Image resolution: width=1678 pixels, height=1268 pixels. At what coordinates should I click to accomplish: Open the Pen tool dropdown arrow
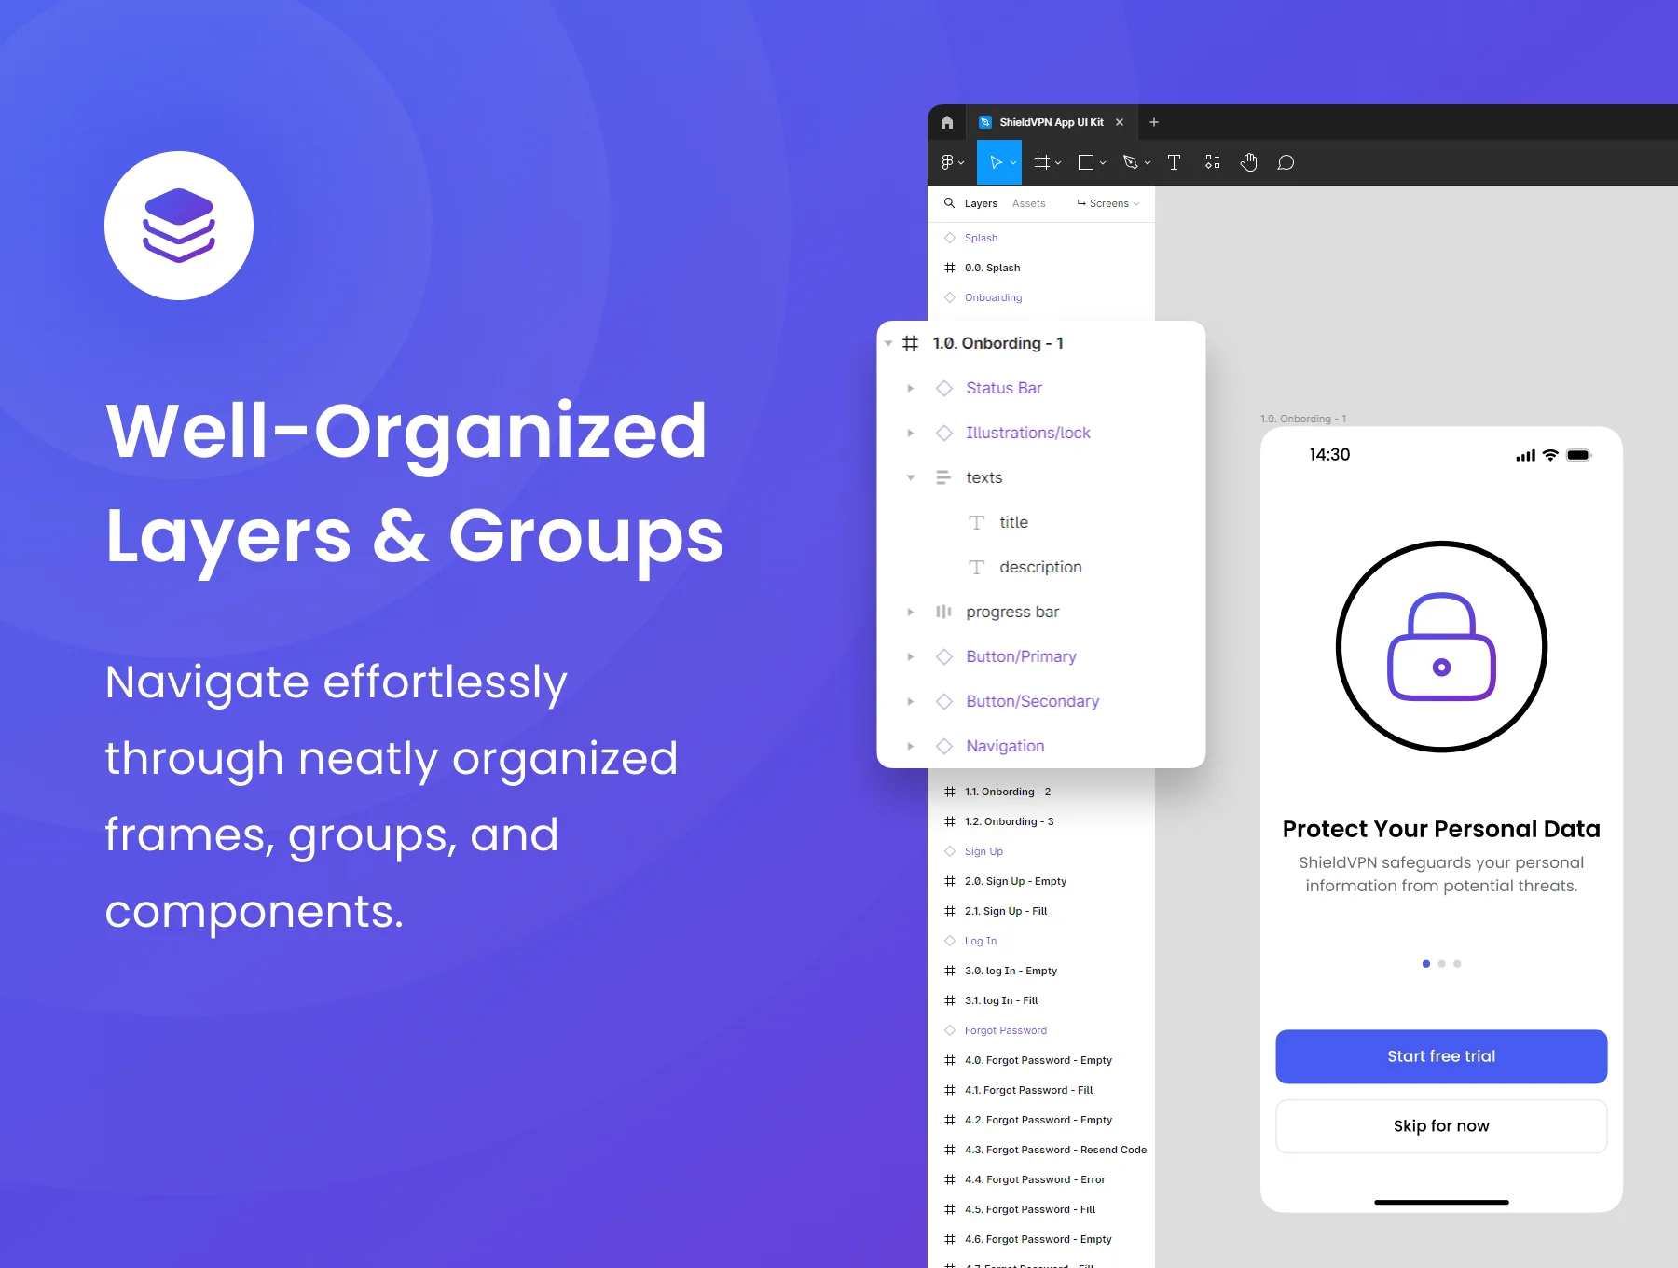[1147, 163]
